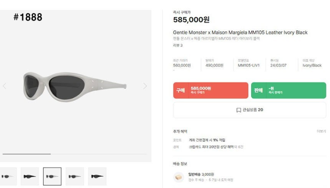Select the fourth sunglasses thumbnail
The height and width of the screenshot is (188, 330).
click(x=75, y=176)
